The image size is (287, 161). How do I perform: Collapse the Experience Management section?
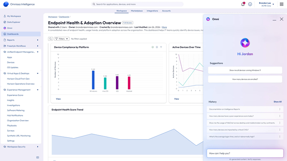click(x=38, y=90)
